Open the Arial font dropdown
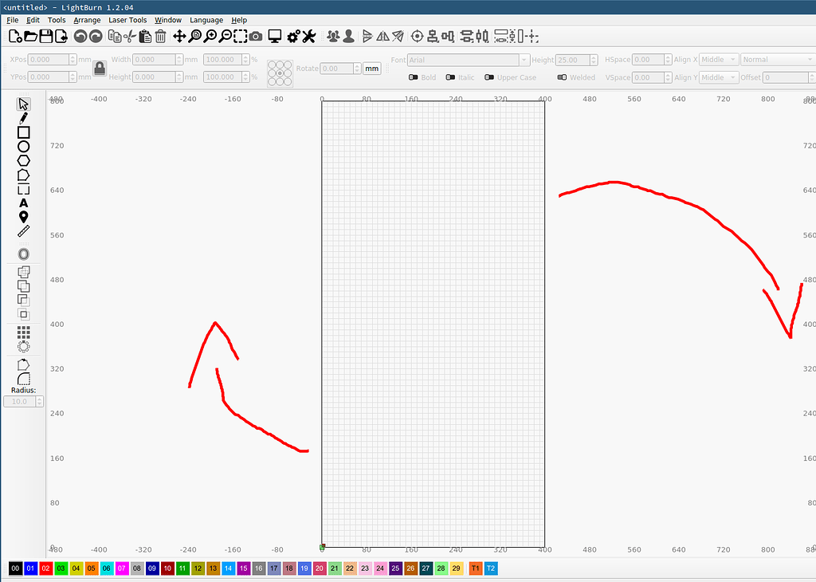Viewport: 816px width, 582px height. pos(466,60)
